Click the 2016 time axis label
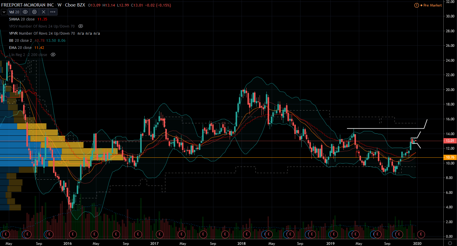This screenshot has height=246, width=457. point(68,244)
